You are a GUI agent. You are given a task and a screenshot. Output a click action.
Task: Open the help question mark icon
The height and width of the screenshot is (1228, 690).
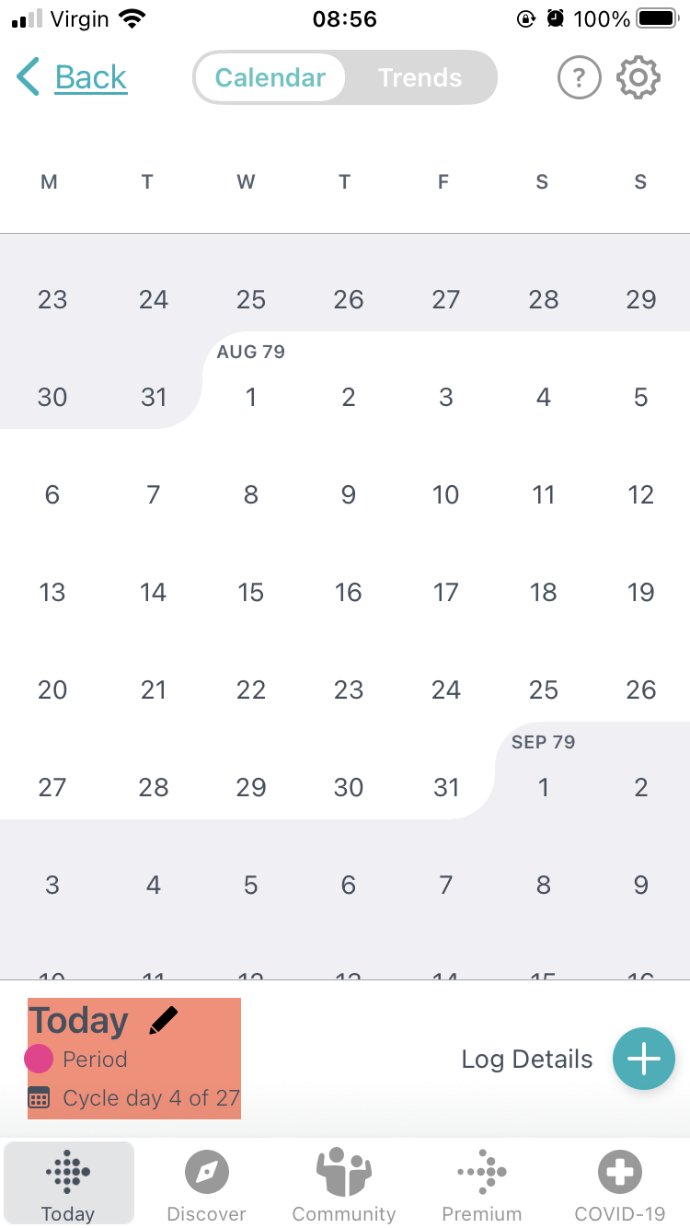click(x=579, y=78)
